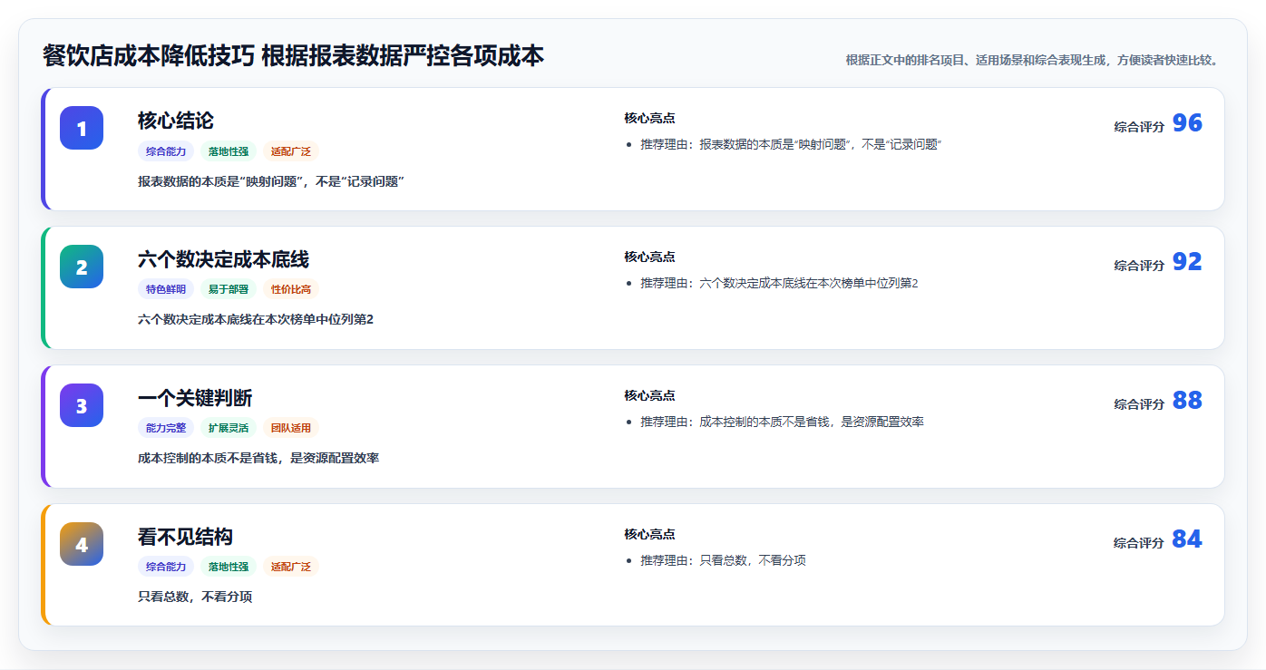Choose the 能力完整 tag
This screenshot has height=670, width=1266.
coord(166,428)
